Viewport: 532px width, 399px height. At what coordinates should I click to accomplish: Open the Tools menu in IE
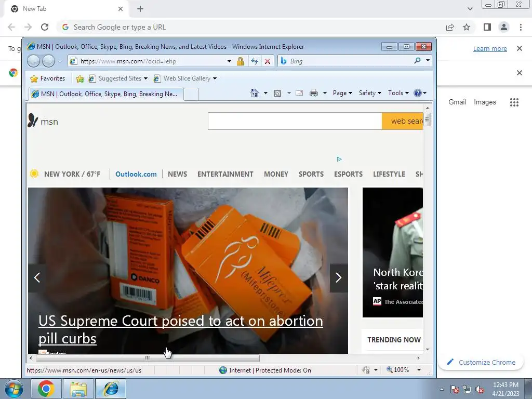point(398,93)
